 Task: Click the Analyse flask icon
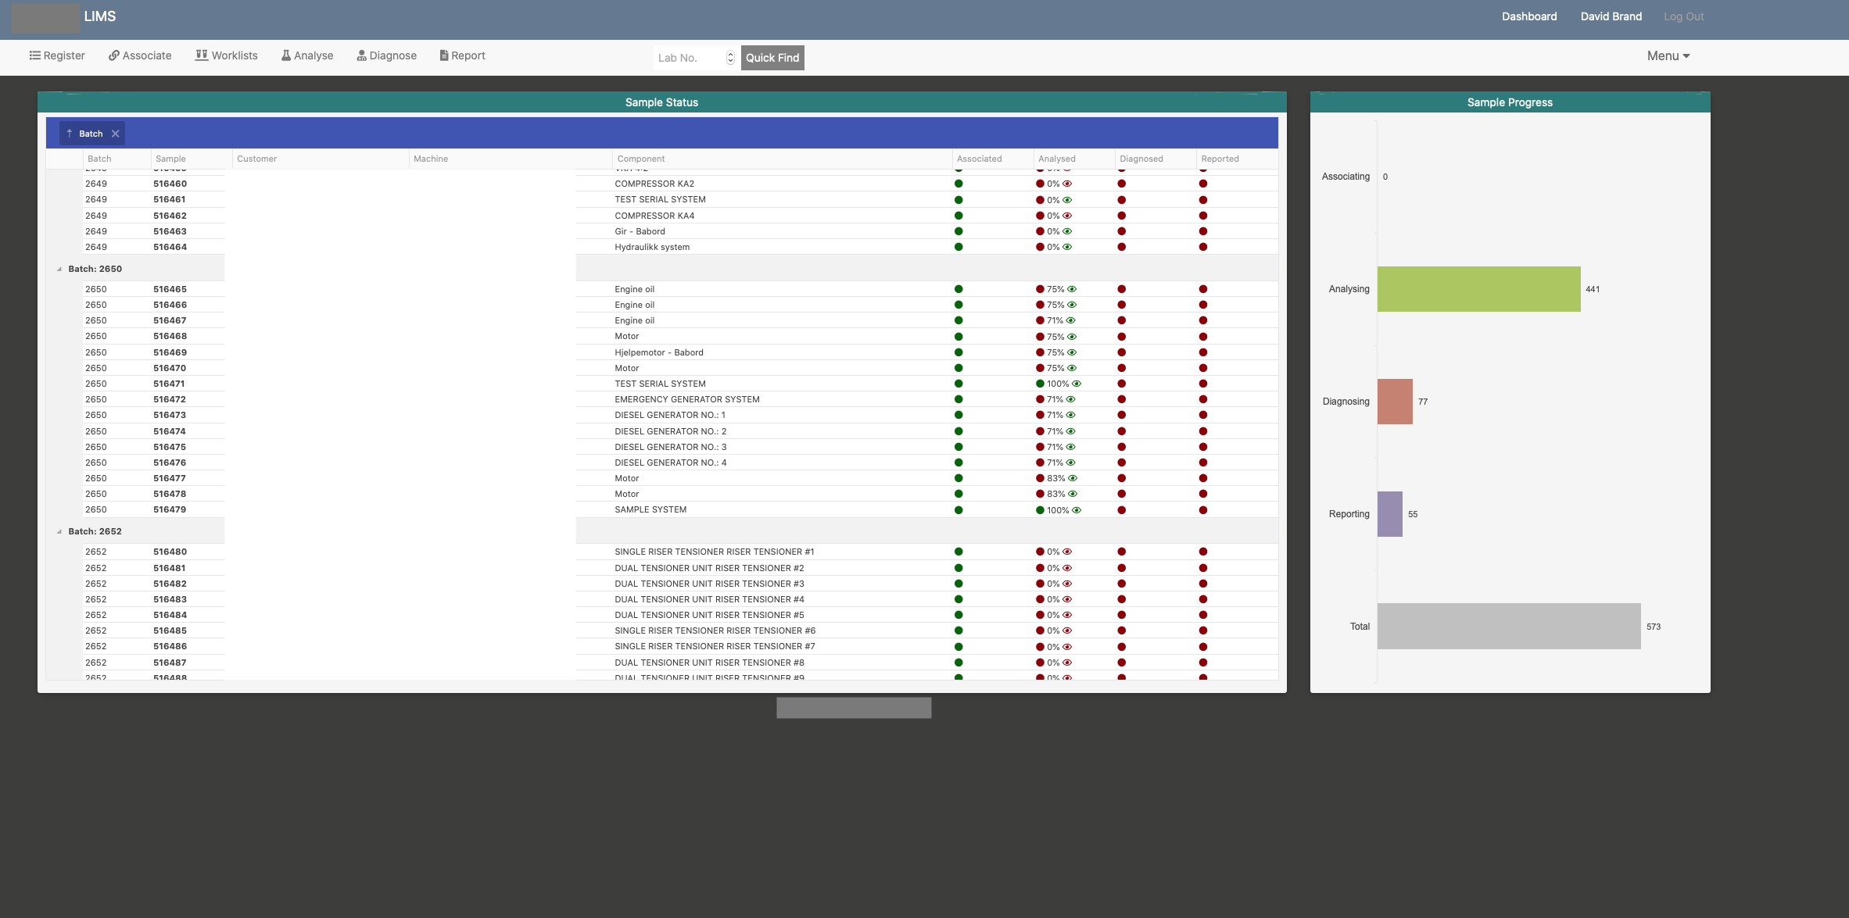click(x=286, y=55)
